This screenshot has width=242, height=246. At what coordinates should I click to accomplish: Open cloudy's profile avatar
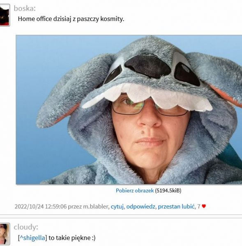pyautogui.click(x=5, y=234)
